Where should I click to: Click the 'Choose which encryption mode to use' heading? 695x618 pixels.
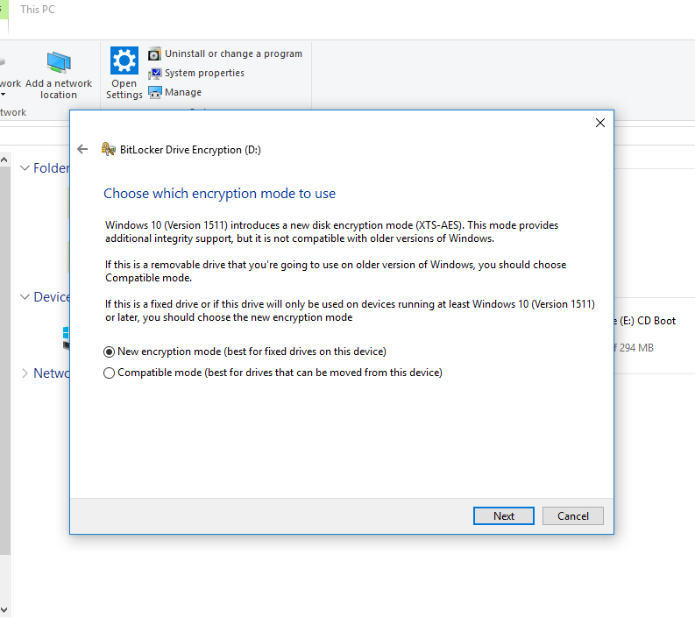(219, 194)
